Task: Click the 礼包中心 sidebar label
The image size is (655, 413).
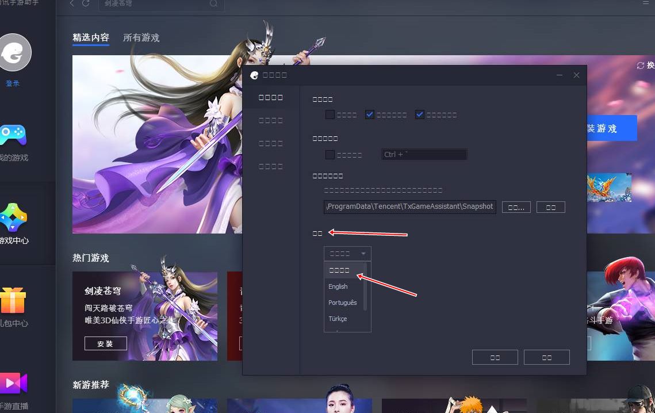Action: coord(14,323)
